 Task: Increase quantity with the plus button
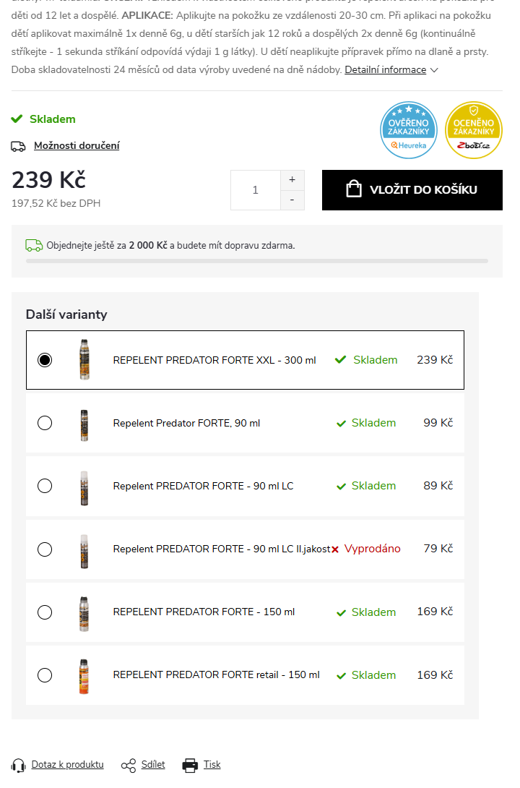pyautogui.click(x=292, y=180)
